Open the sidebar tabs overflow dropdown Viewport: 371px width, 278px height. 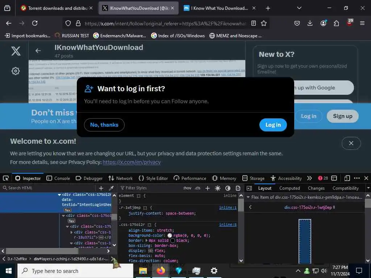(x=368, y=188)
